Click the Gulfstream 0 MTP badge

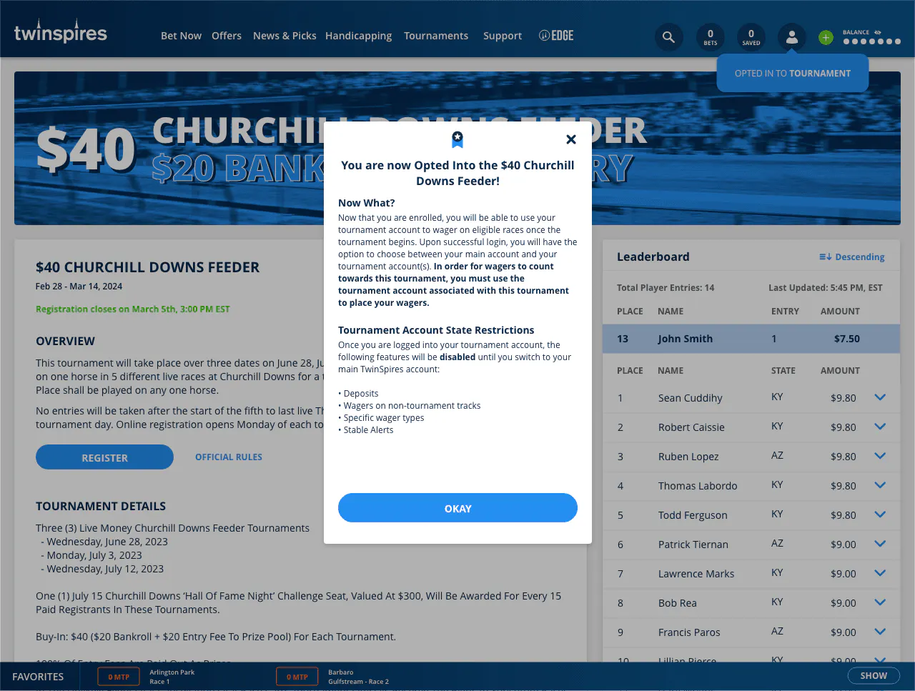click(x=297, y=677)
